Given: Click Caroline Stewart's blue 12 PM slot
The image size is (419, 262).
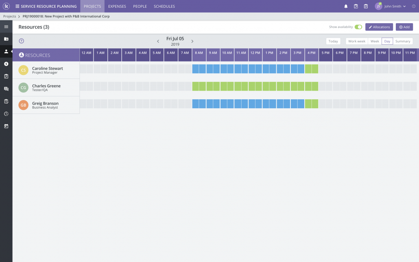Looking at the screenshot, I should tap(255, 69).
